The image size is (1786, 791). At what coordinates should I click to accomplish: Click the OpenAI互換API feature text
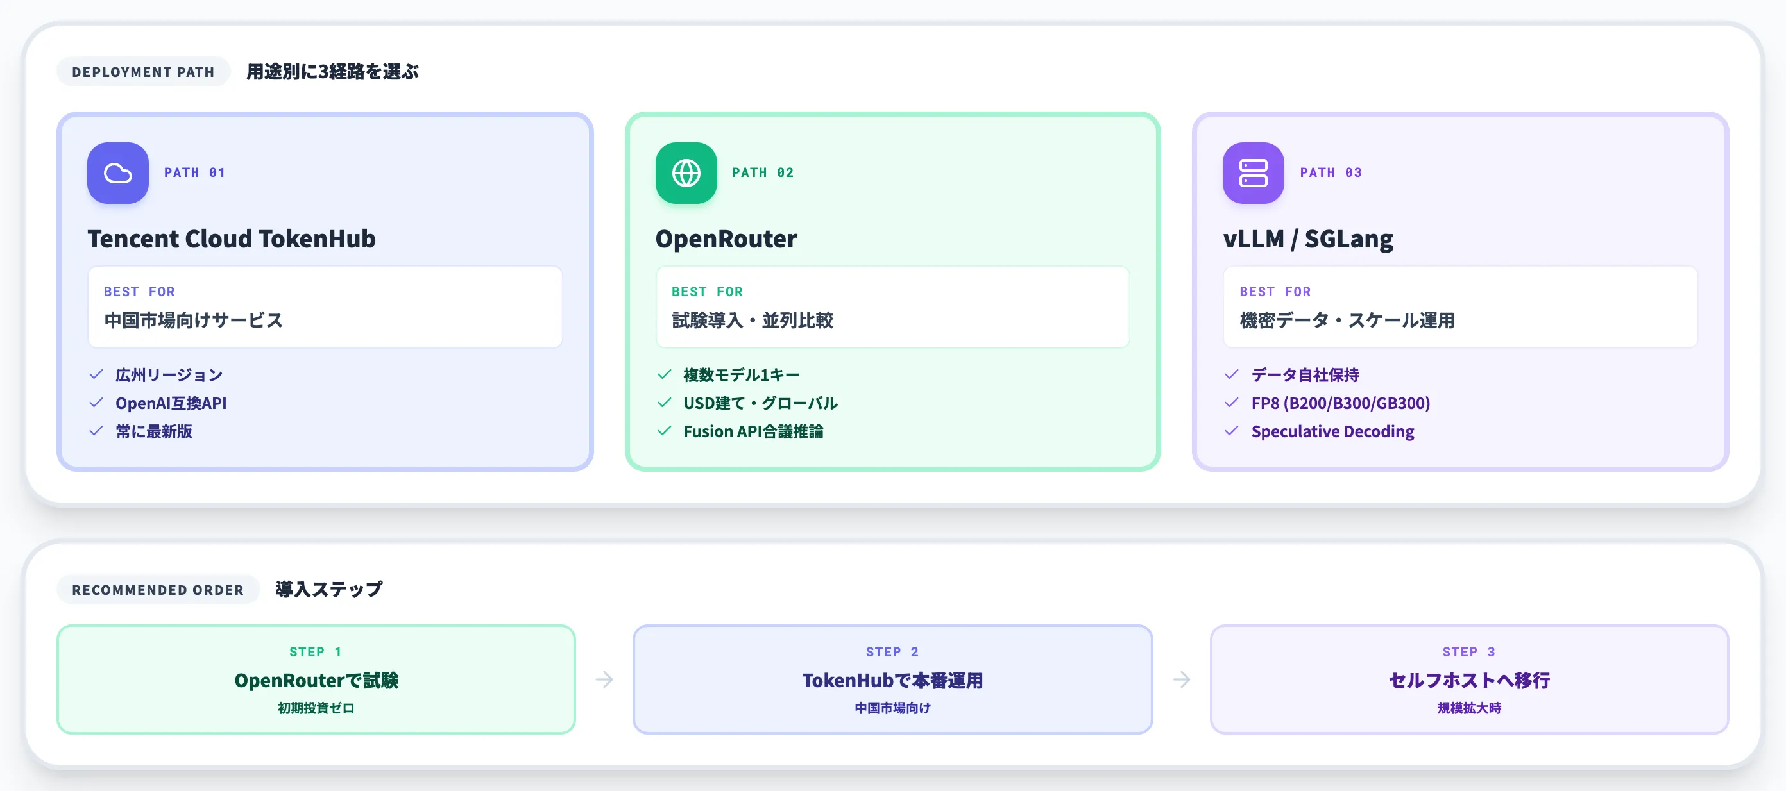[171, 403]
